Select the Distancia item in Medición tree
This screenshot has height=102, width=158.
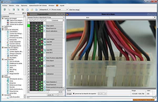tap(12, 83)
